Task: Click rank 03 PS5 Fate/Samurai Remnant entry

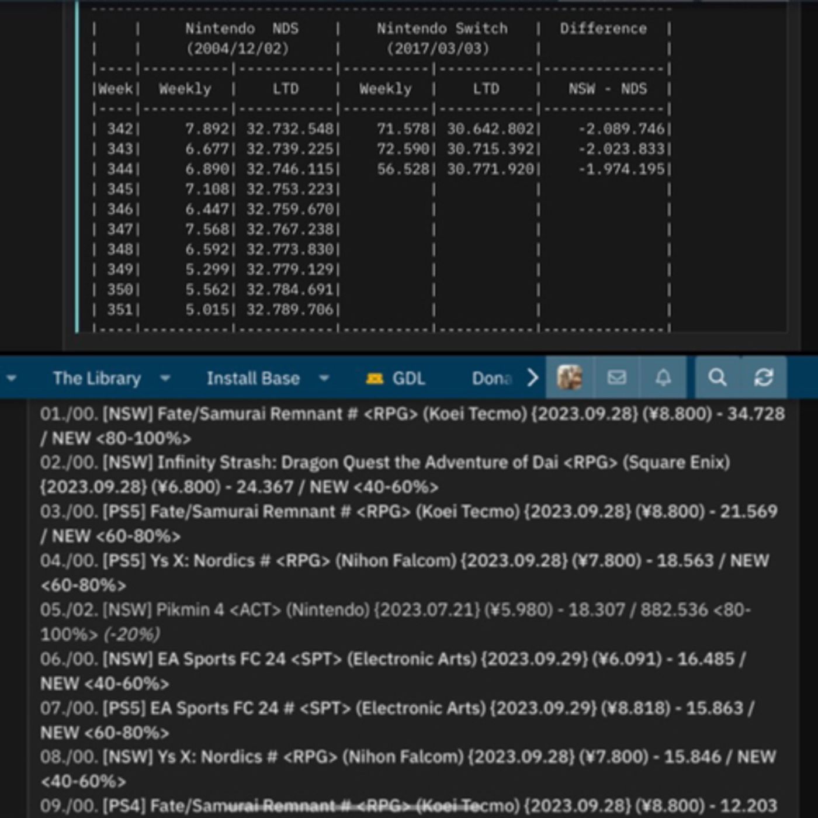Action: [x=409, y=524]
